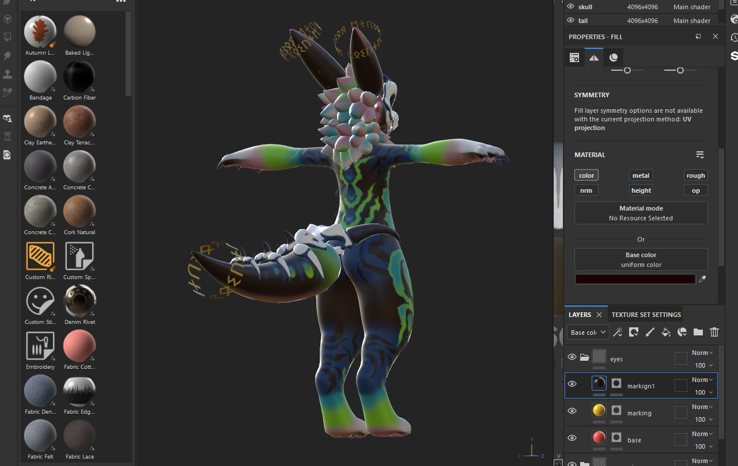738x466 pixels.
Task: Open the Material section options menu icon
Action: coord(700,155)
